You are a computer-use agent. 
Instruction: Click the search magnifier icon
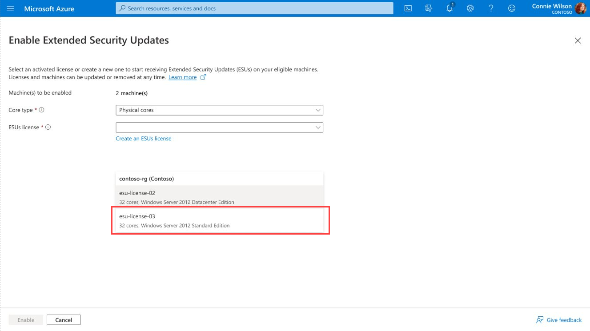(x=122, y=8)
